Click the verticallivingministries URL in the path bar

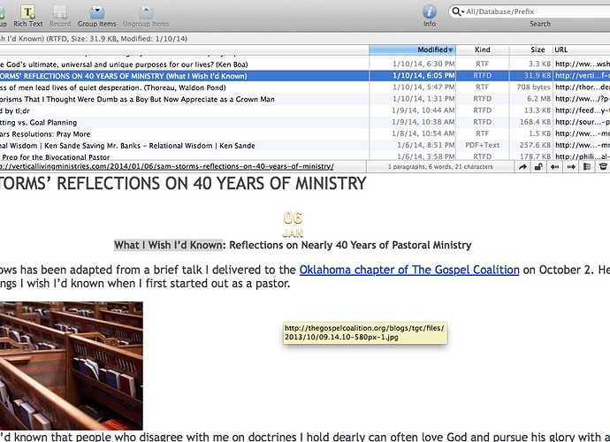[166, 166]
